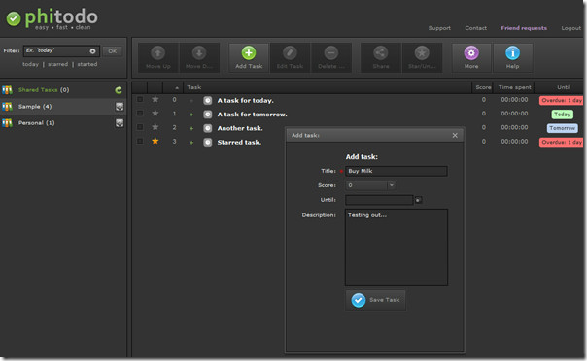This screenshot has height=361, width=587.
Task: Click green plus on 'Starred task.' row
Action: point(191,143)
